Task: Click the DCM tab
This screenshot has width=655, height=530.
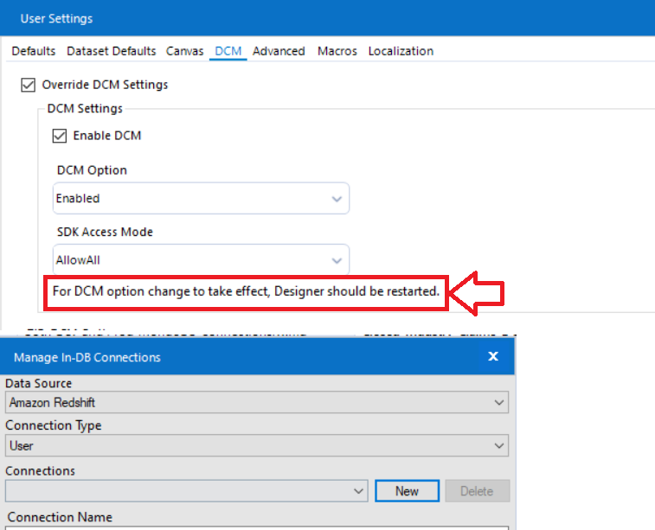Action: click(x=228, y=51)
